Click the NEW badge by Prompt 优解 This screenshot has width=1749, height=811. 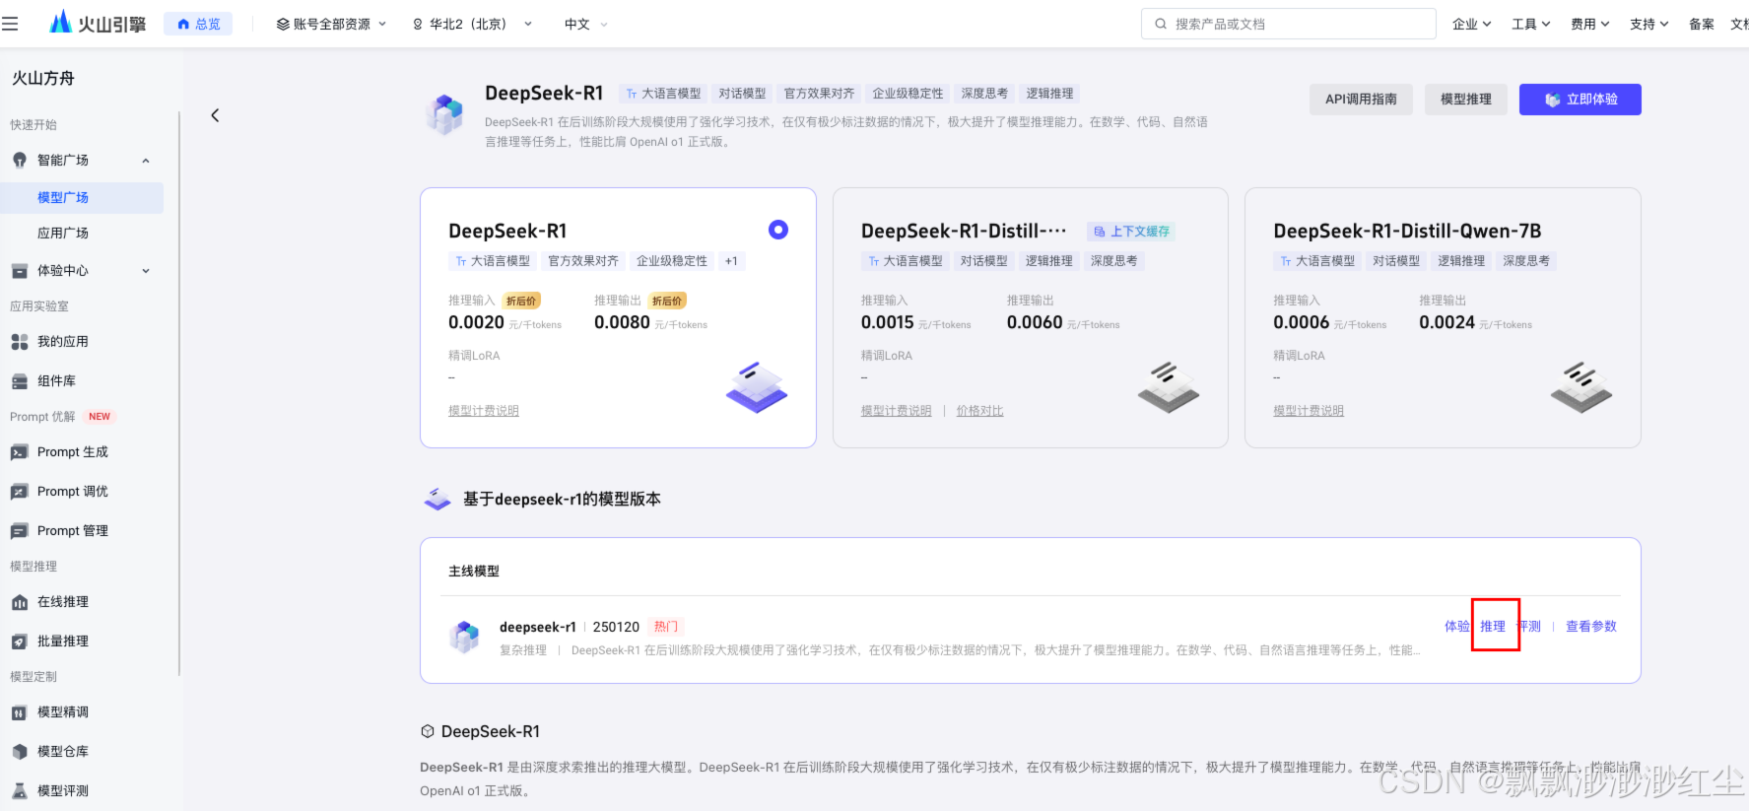pyautogui.click(x=100, y=417)
